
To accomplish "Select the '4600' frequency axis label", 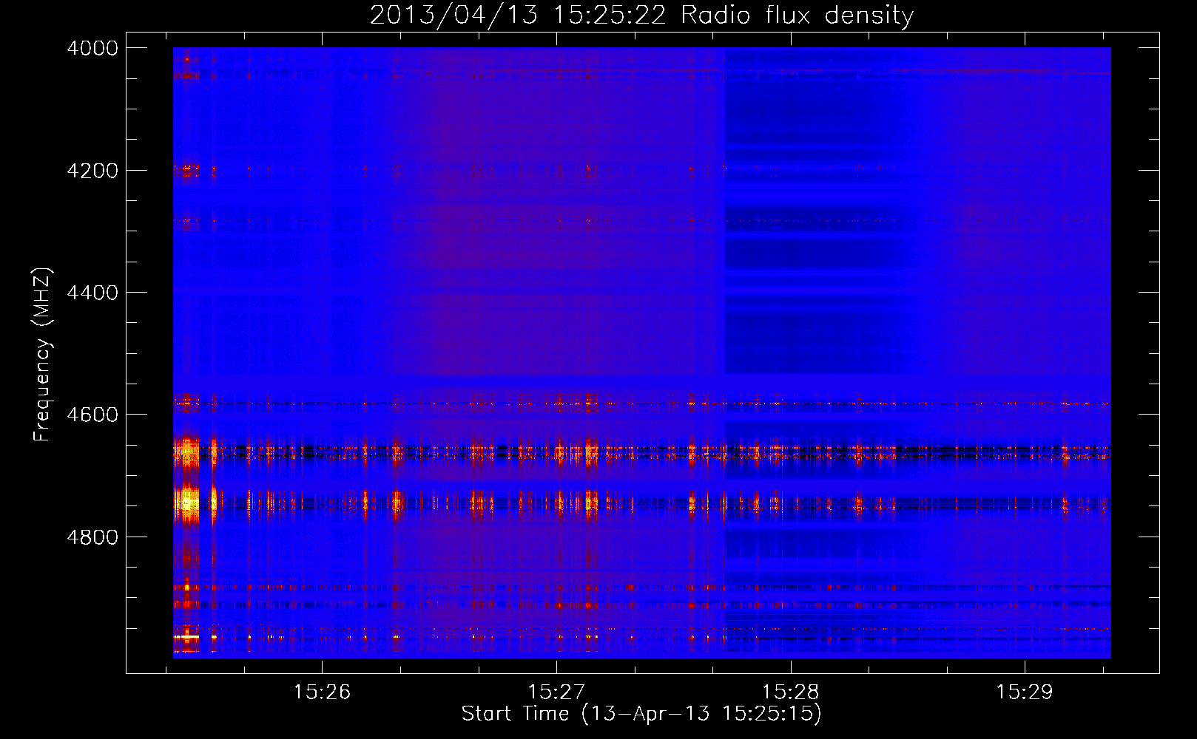I will coord(92,415).
